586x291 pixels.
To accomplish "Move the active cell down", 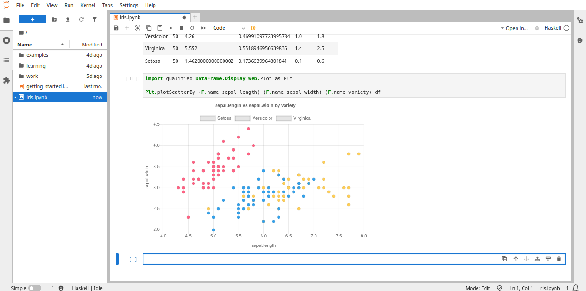I will (526, 259).
